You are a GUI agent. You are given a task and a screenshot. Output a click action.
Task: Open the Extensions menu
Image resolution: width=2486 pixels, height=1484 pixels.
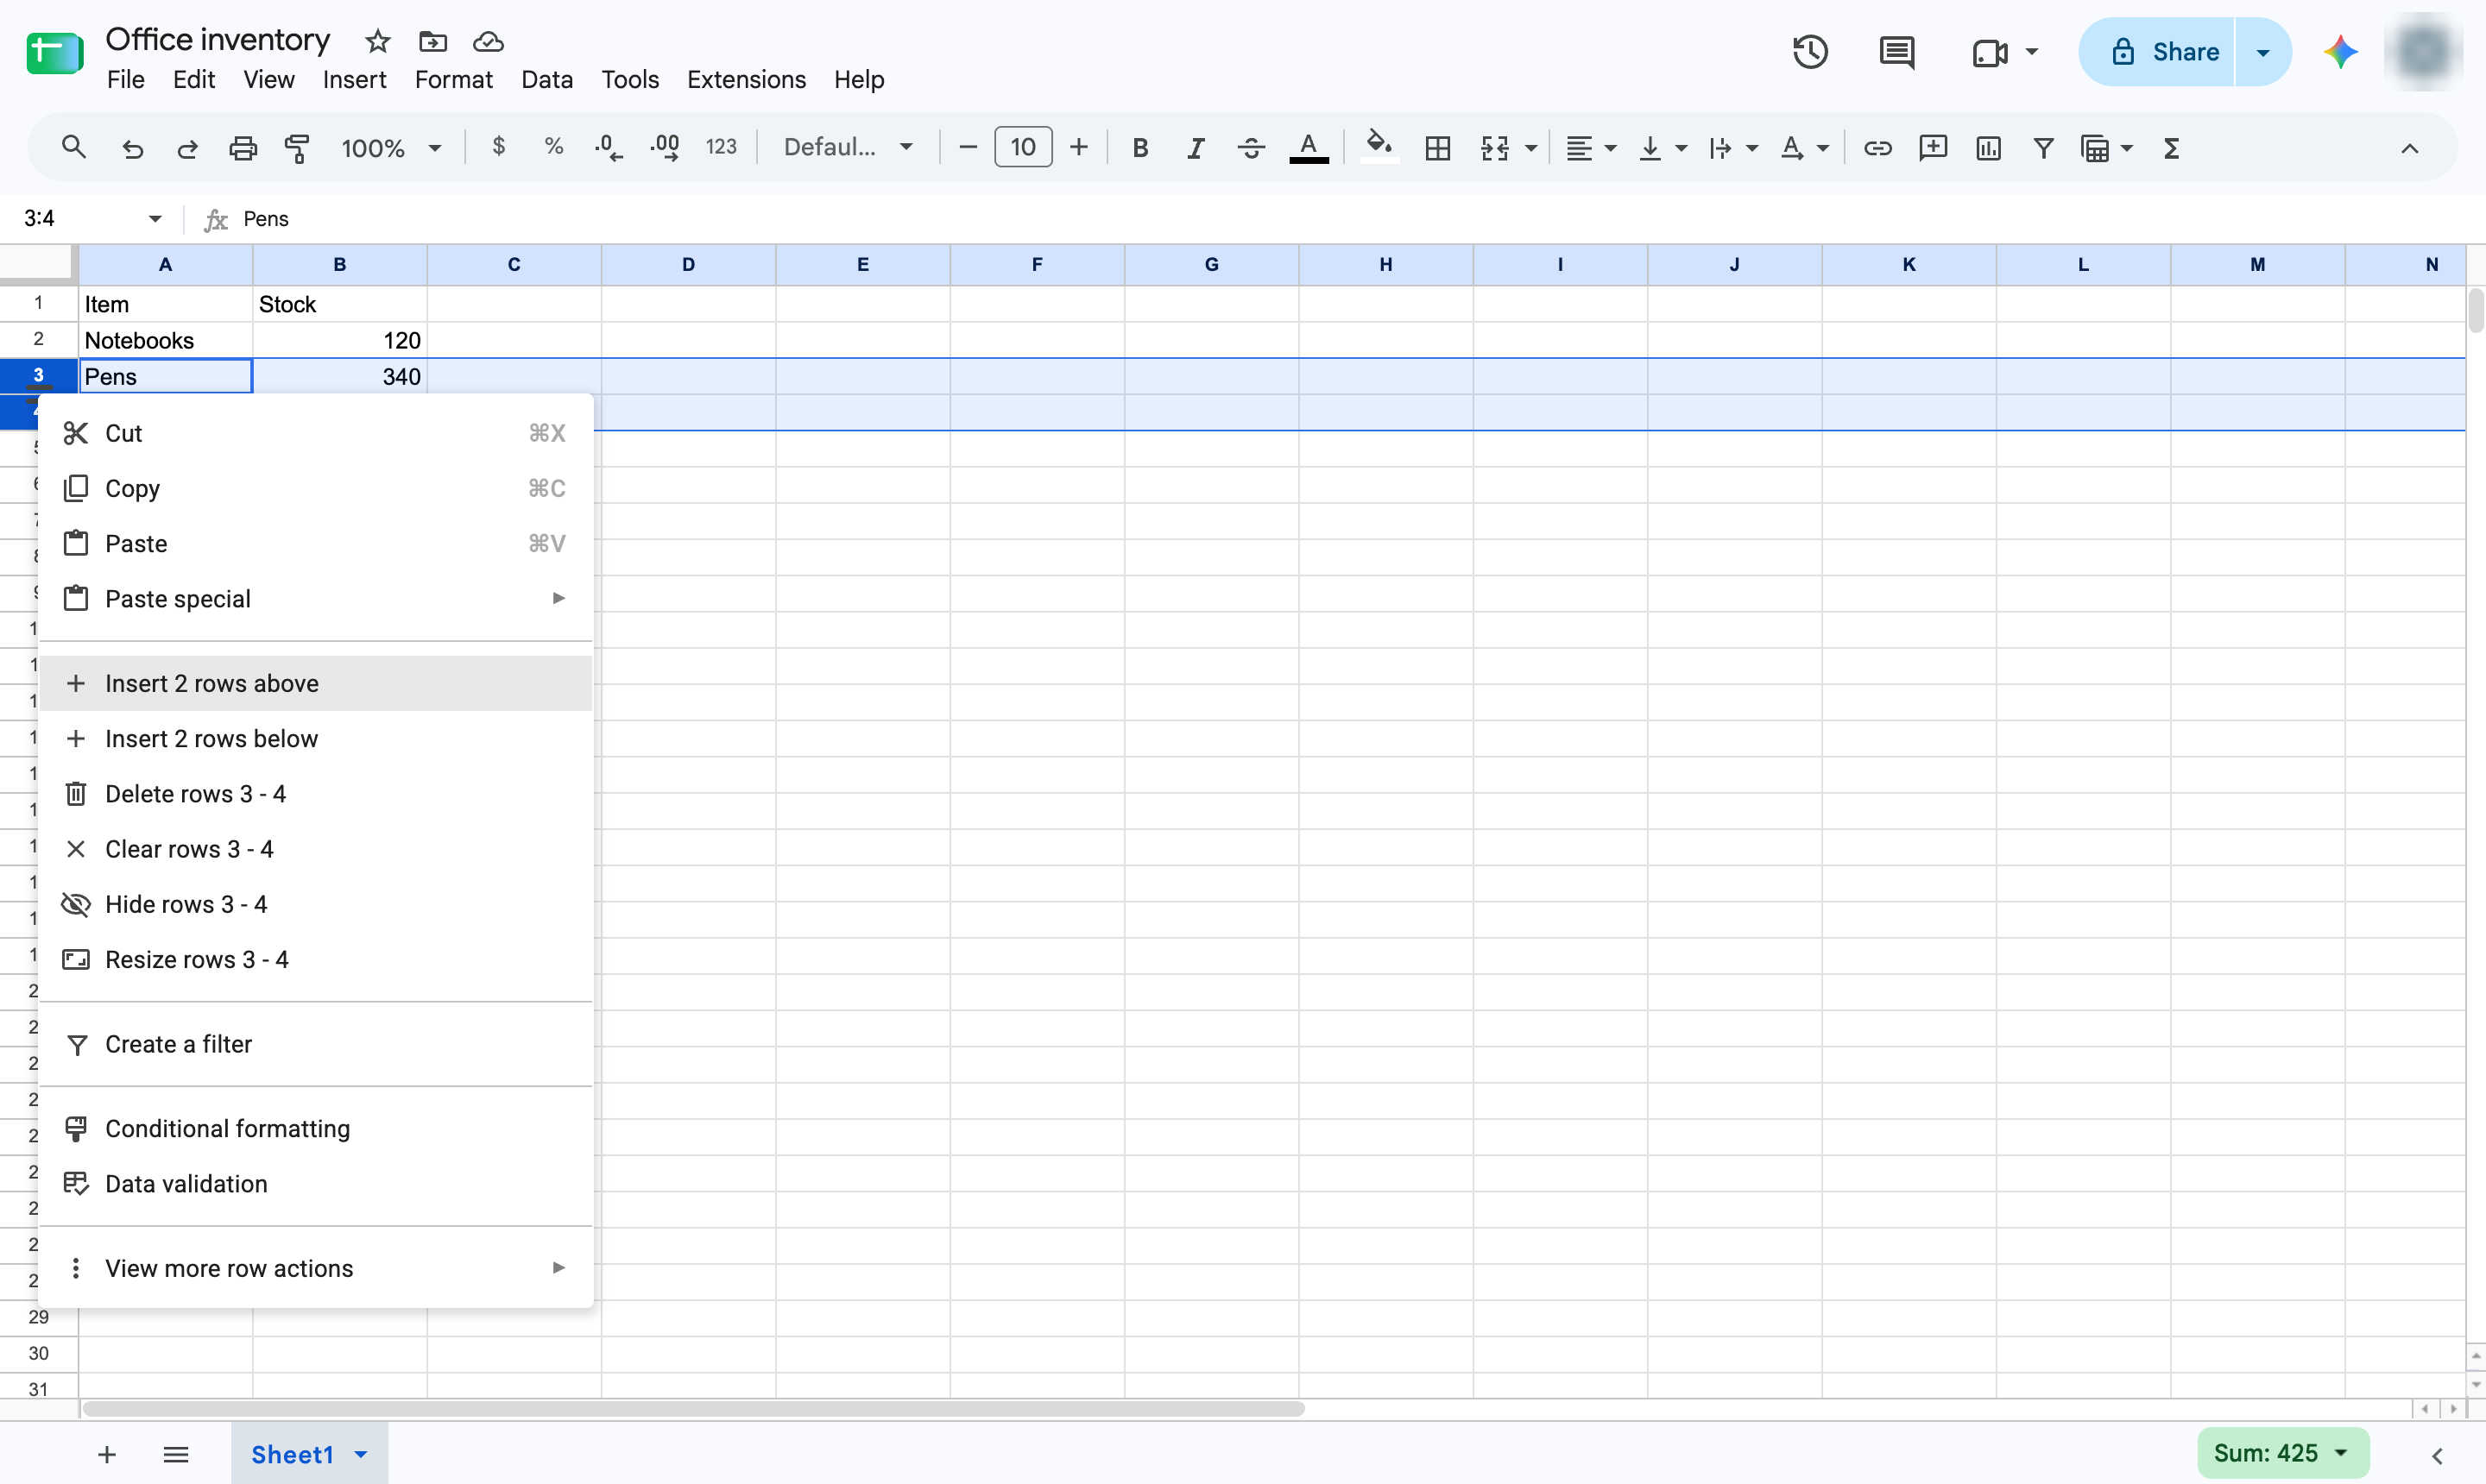click(747, 79)
